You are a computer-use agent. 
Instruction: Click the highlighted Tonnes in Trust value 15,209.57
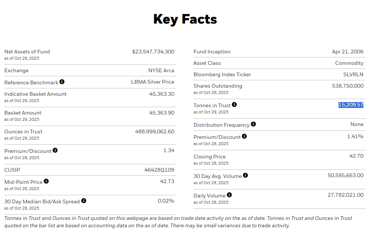[351, 105]
